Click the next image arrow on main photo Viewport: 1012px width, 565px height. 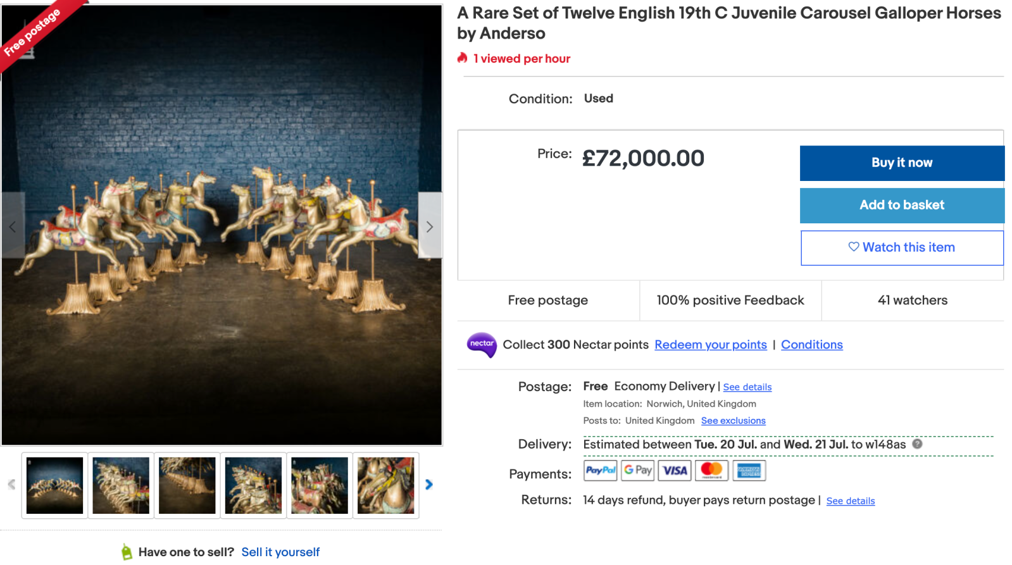430,227
